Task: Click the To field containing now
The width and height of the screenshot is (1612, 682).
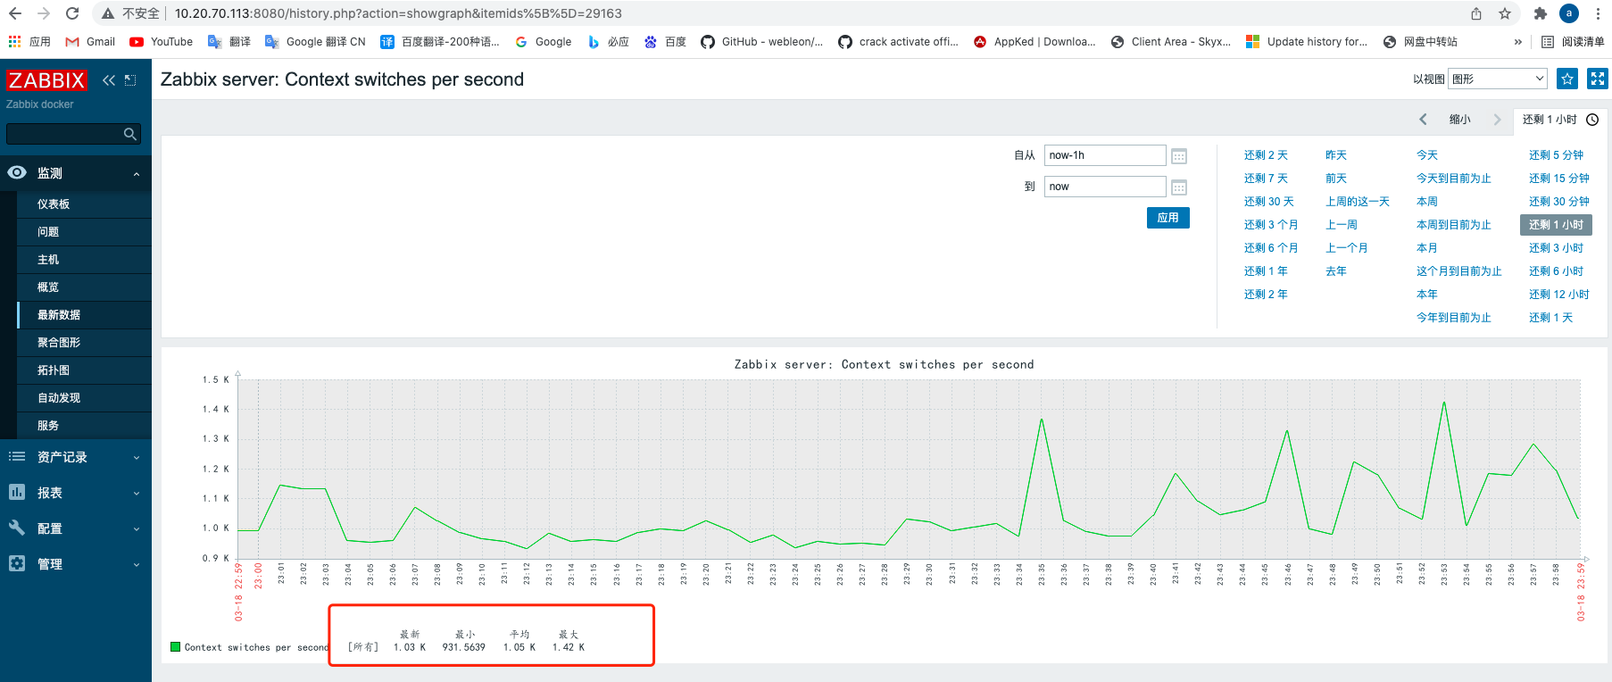Action: [1105, 187]
